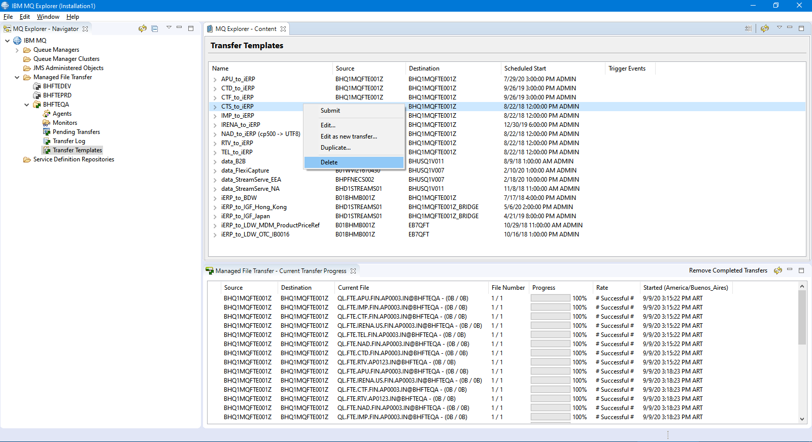The image size is (812, 442).
Task: Click the column scheme icon in the Content toolbar
Action: coord(748,28)
